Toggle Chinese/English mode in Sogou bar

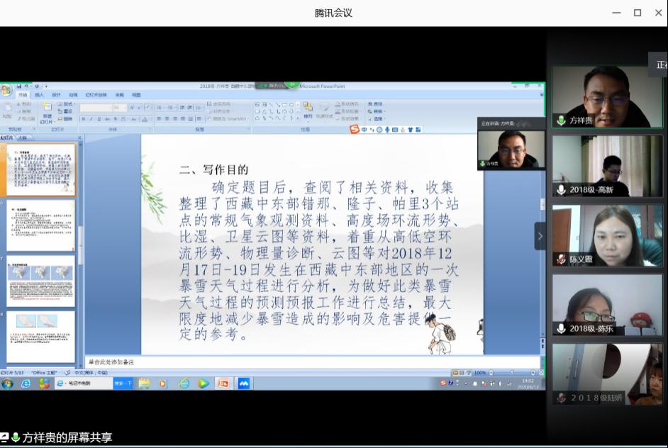tap(364, 130)
